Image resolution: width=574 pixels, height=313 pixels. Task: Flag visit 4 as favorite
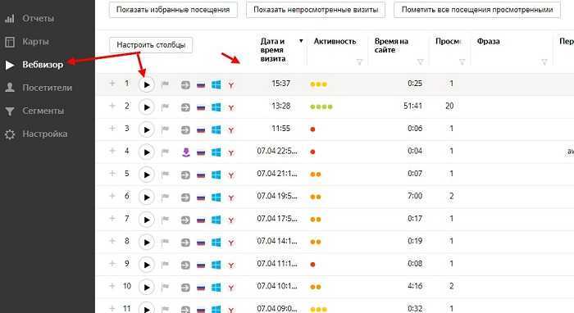pos(165,152)
